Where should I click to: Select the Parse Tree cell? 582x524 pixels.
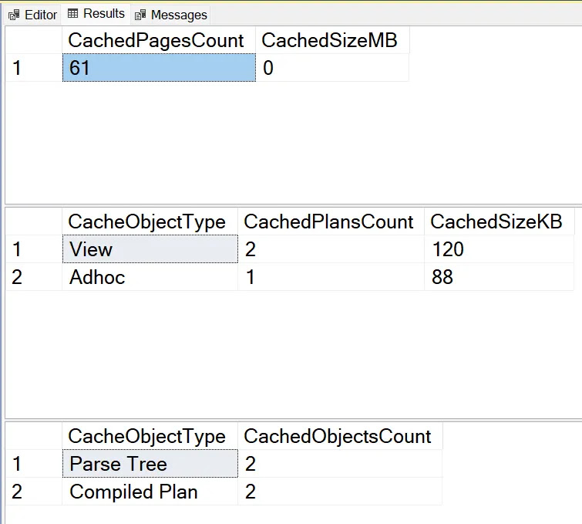tap(150, 464)
